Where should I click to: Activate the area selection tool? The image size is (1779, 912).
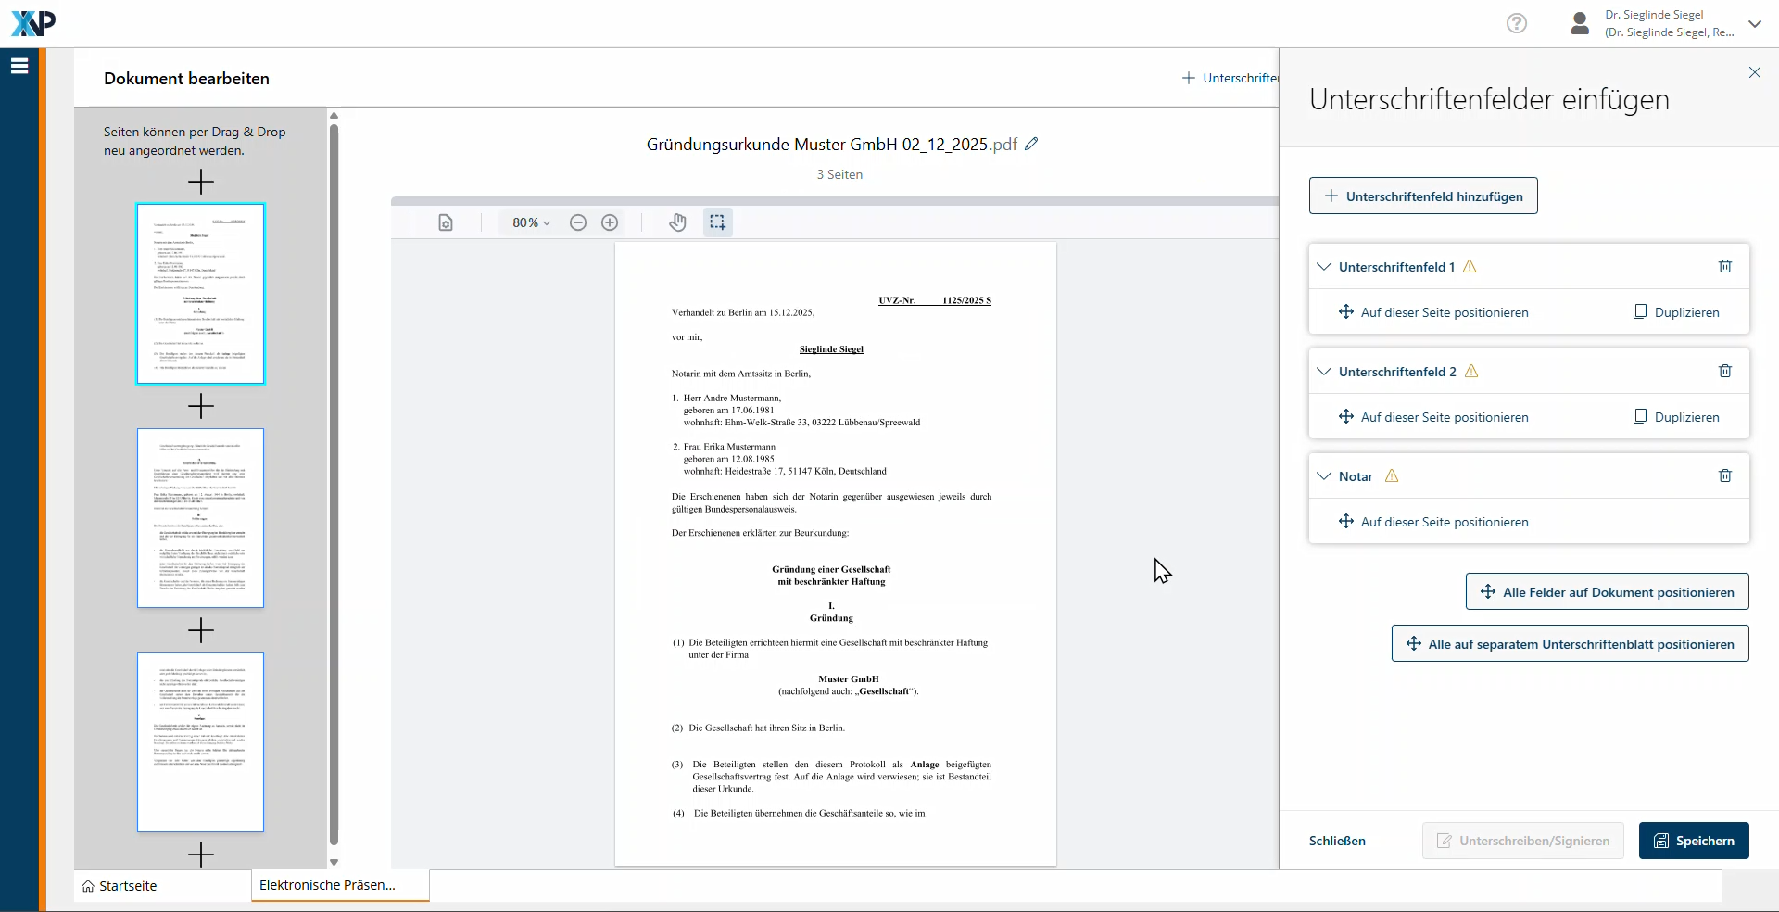(717, 222)
